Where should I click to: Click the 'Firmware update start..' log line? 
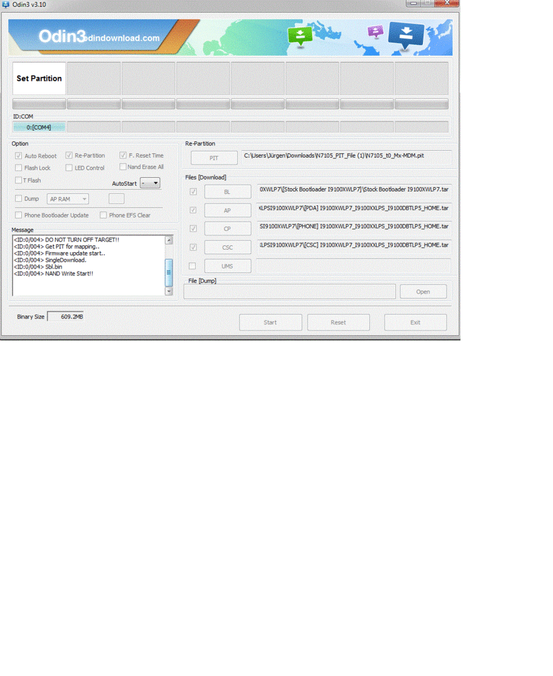(x=59, y=253)
